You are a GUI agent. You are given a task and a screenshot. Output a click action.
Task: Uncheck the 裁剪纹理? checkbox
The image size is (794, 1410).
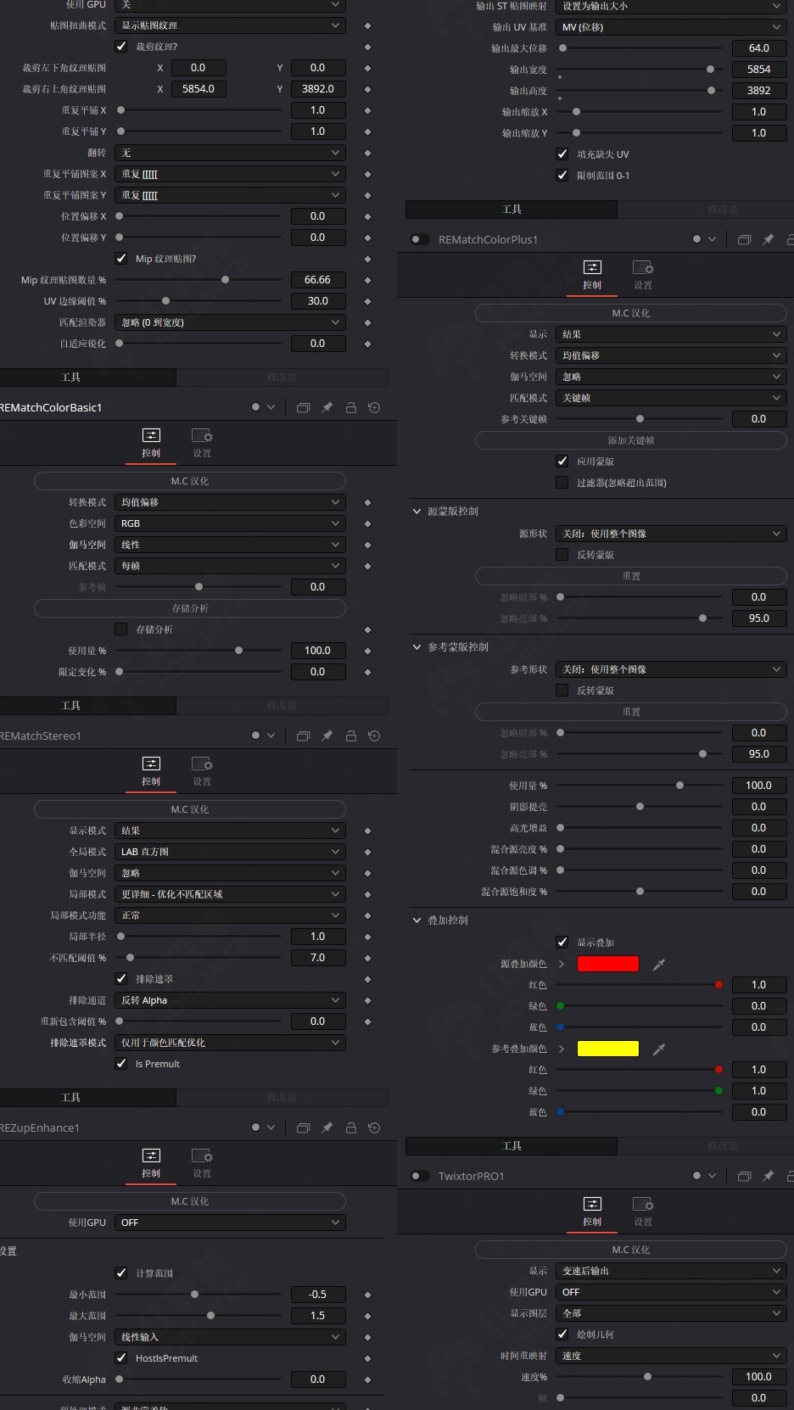point(121,47)
